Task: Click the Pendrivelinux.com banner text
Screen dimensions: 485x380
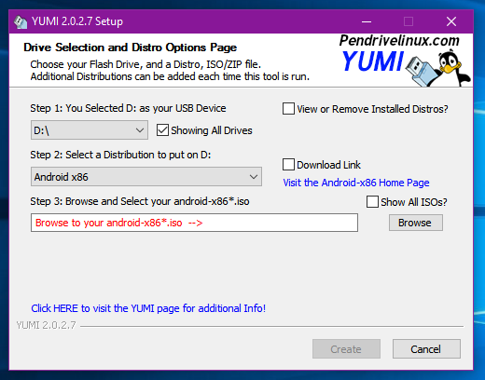Action: click(x=399, y=40)
